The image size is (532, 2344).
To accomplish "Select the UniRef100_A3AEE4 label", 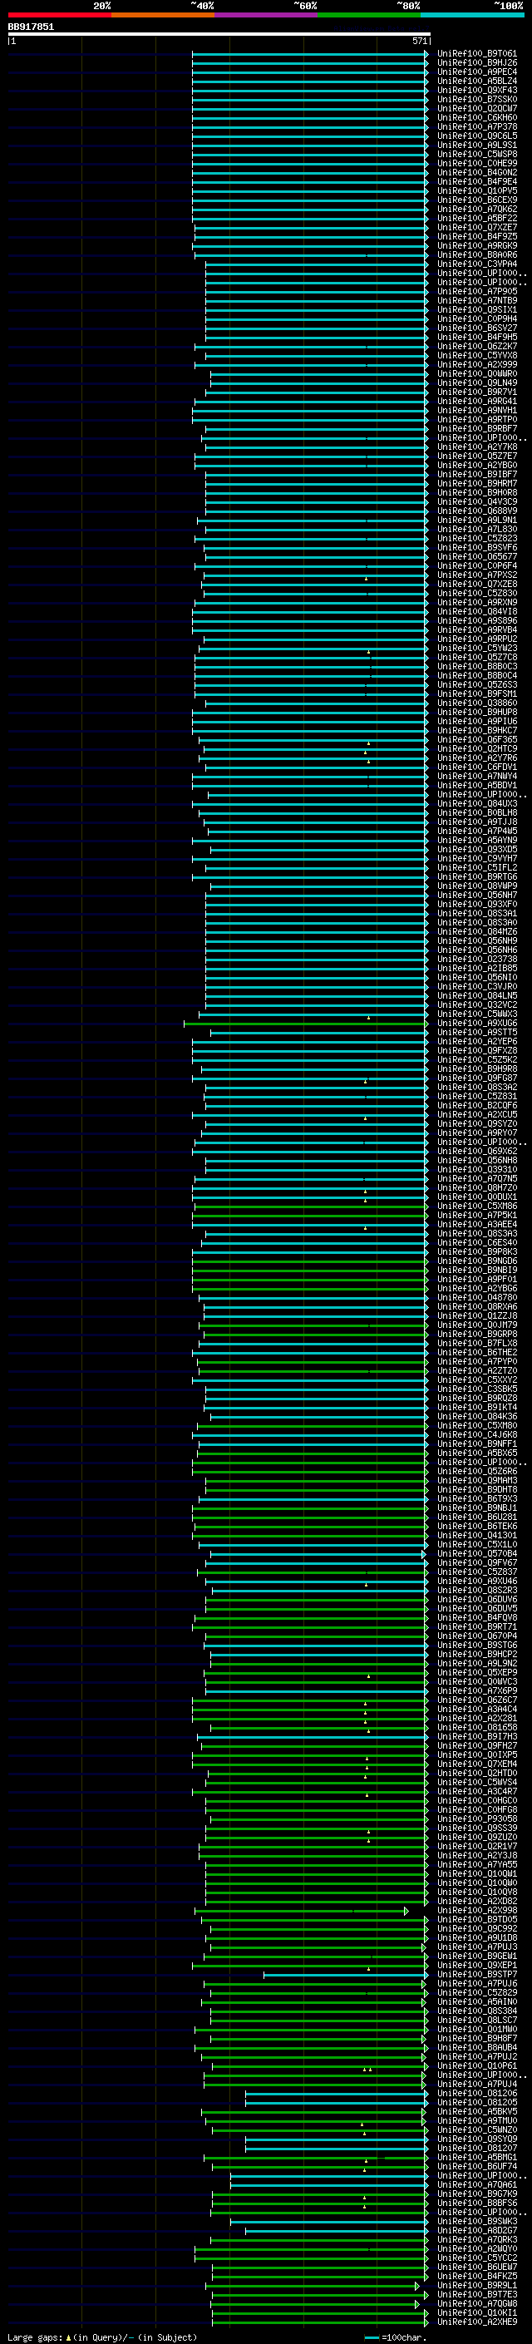I will tap(476, 1224).
